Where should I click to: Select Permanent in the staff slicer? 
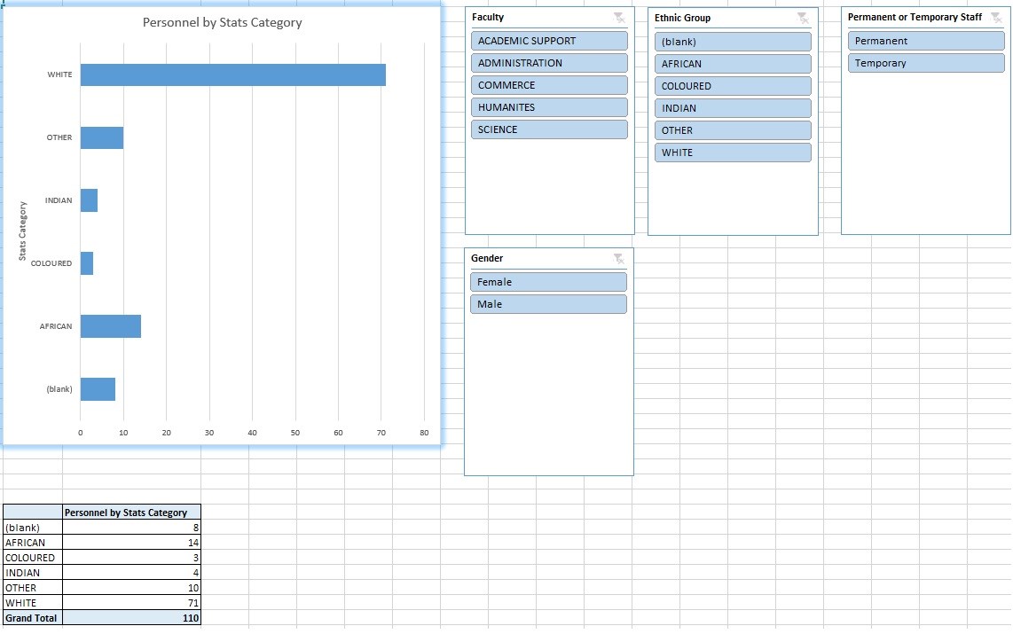click(x=925, y=40)
